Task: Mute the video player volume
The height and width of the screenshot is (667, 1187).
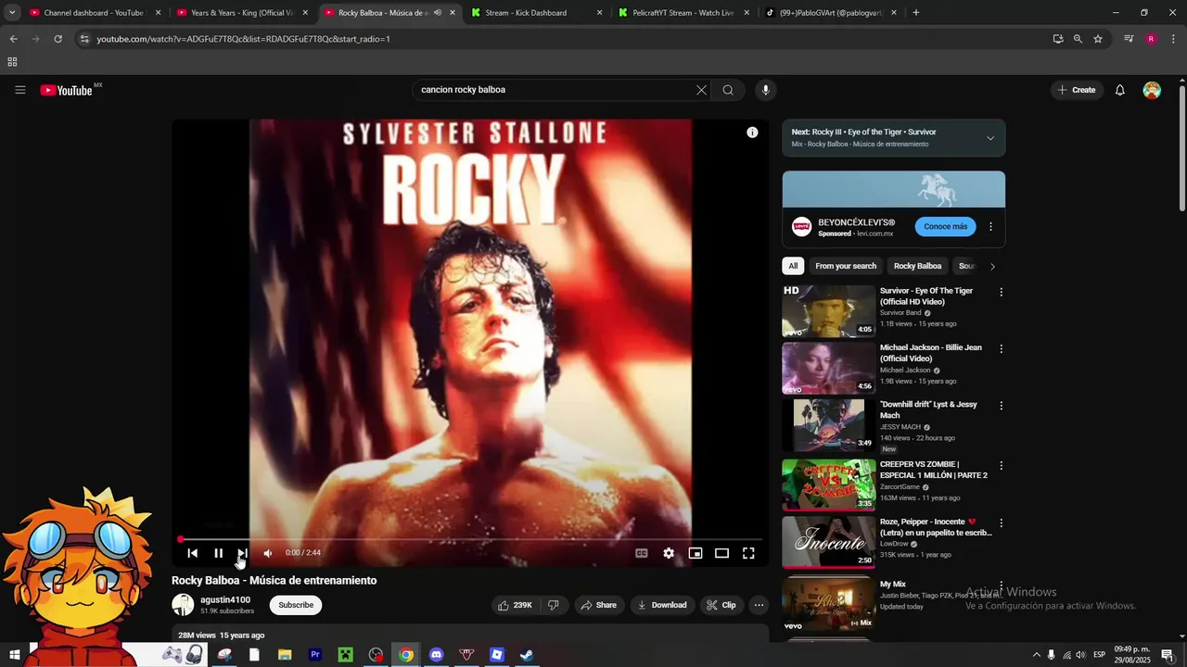Action: coord(268,553)
